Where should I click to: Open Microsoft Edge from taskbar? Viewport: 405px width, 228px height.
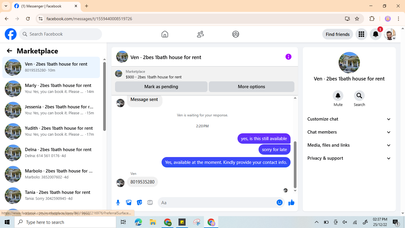[138, 222]
